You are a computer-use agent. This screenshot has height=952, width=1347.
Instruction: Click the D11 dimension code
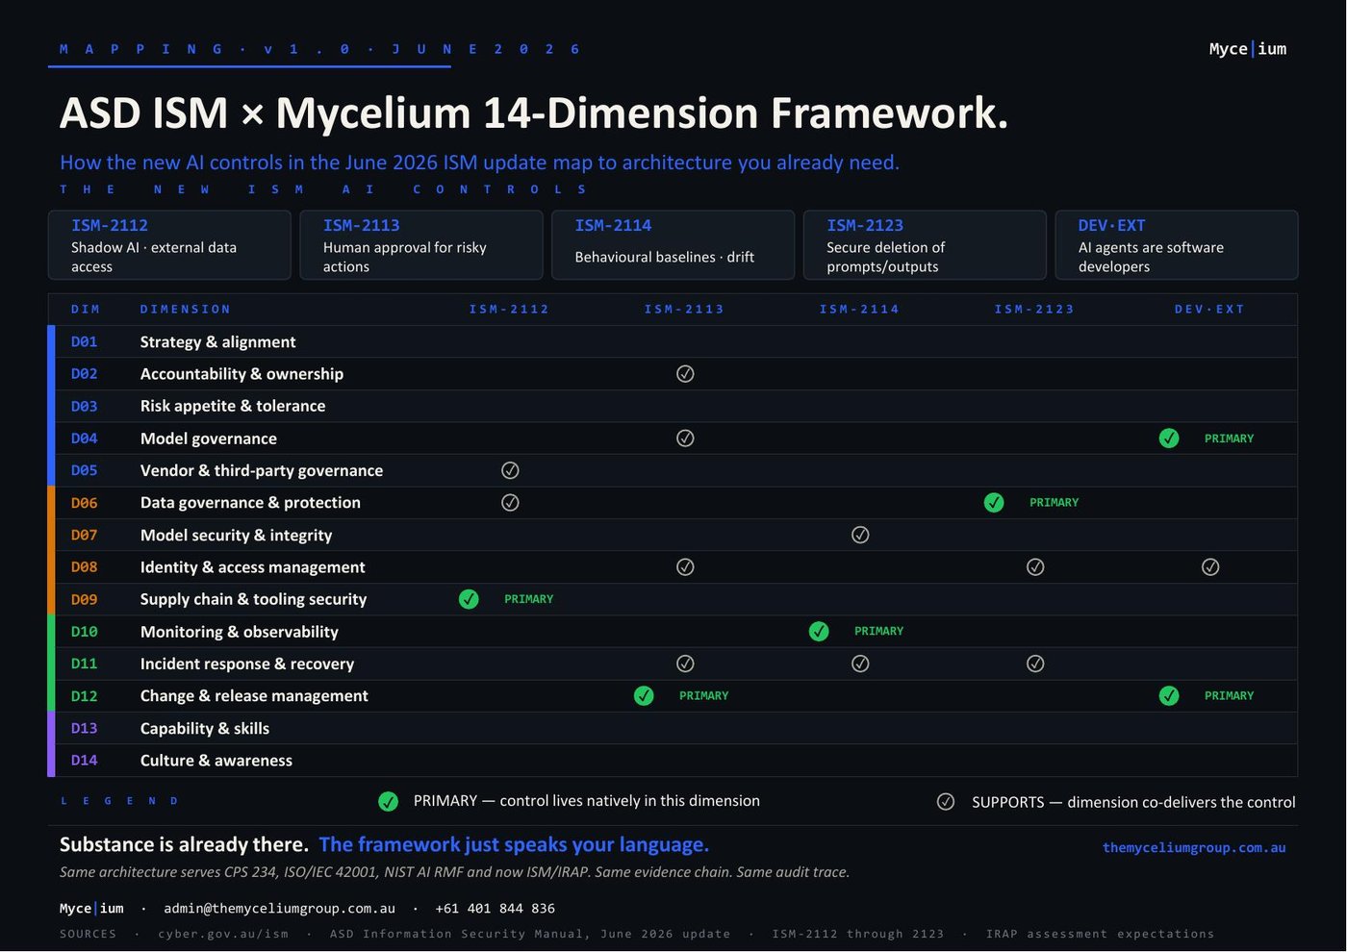[84, 664]
